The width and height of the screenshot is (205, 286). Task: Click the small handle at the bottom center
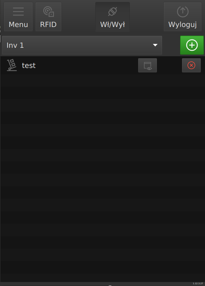click(110, 285)
